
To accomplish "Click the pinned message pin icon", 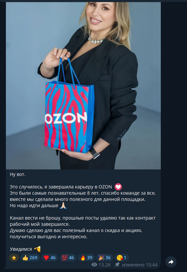I will pos(117,264).
